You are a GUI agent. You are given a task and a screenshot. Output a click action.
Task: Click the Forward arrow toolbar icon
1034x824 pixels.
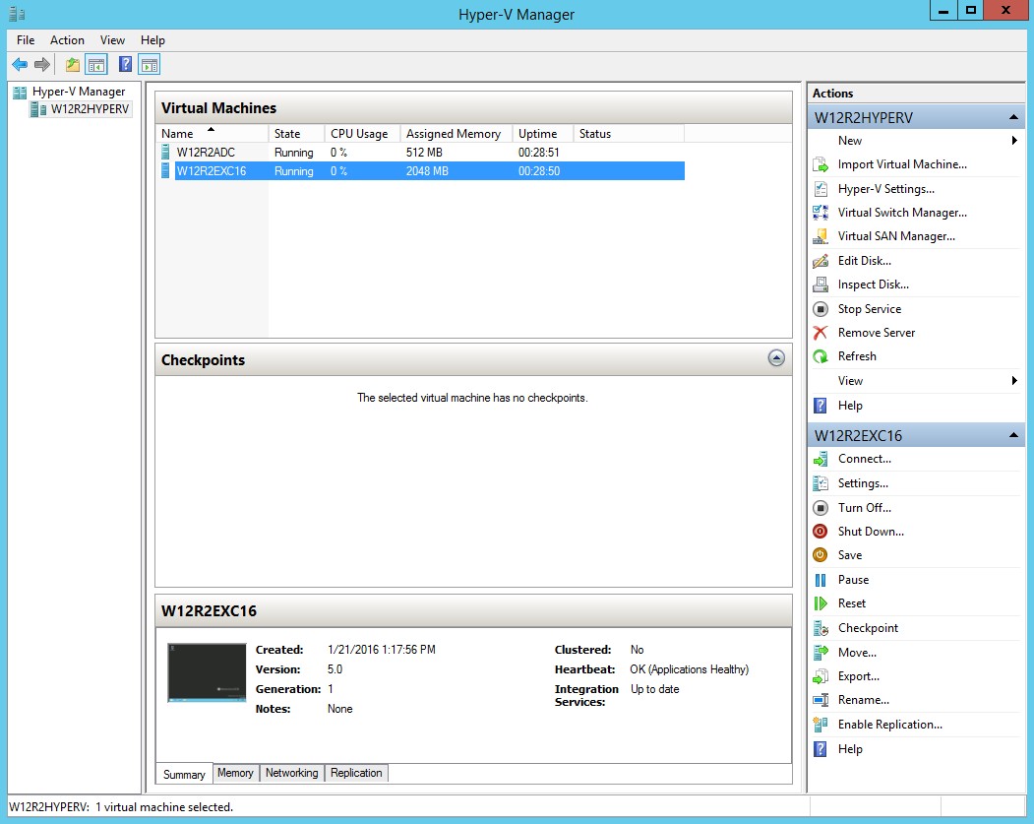tap(42, 65)
